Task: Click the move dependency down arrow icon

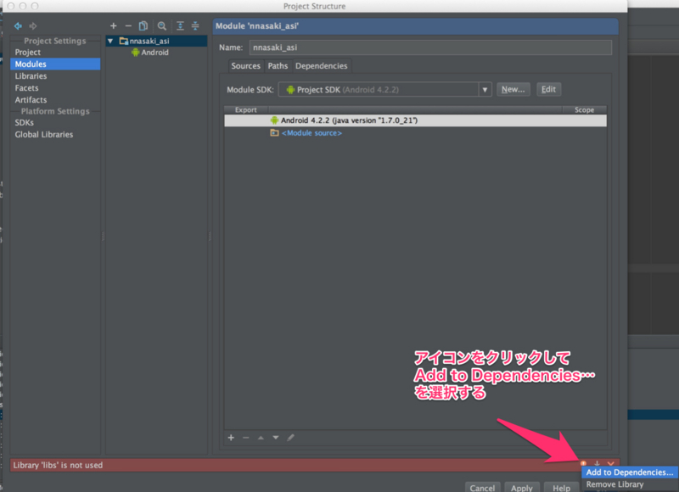Action: (x=274, y=438)
